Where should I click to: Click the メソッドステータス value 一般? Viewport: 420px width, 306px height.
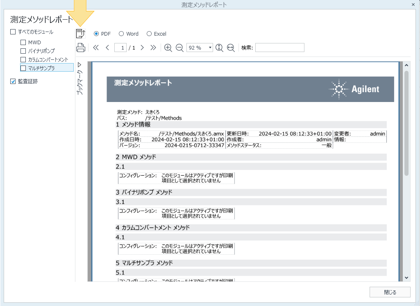click(327, 145)
